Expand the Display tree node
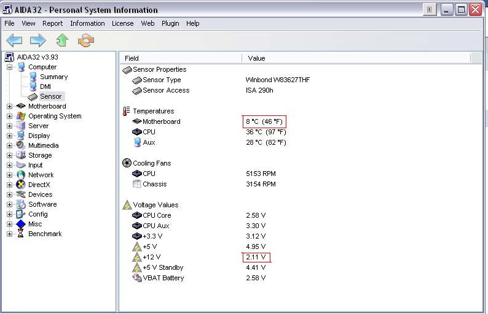The width and height of the screenshot is (488, 314). [x=10, y=136]
